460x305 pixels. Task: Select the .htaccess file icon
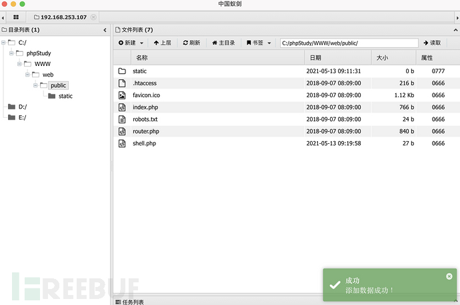pyautogui.click(x=122, y=83)
